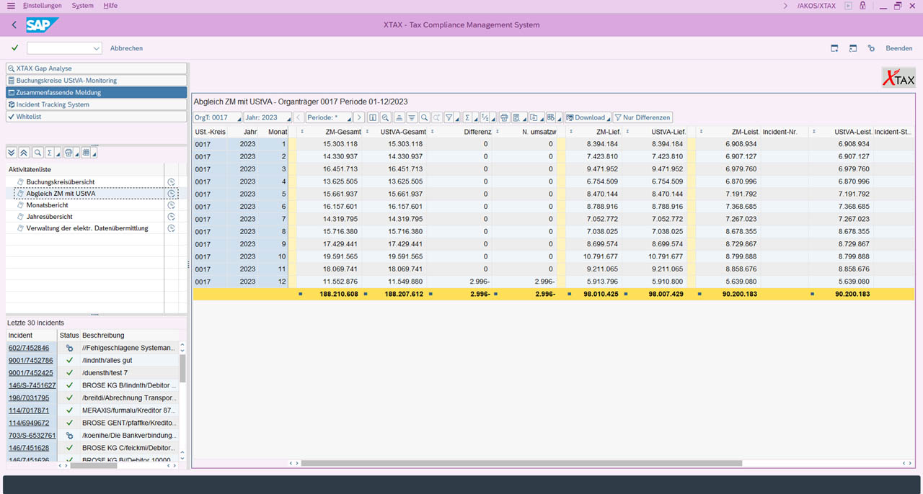The width and height of the screenshot is (923, 494).
Task: Calculate total with table sum icon
Action: click(467, 117)
